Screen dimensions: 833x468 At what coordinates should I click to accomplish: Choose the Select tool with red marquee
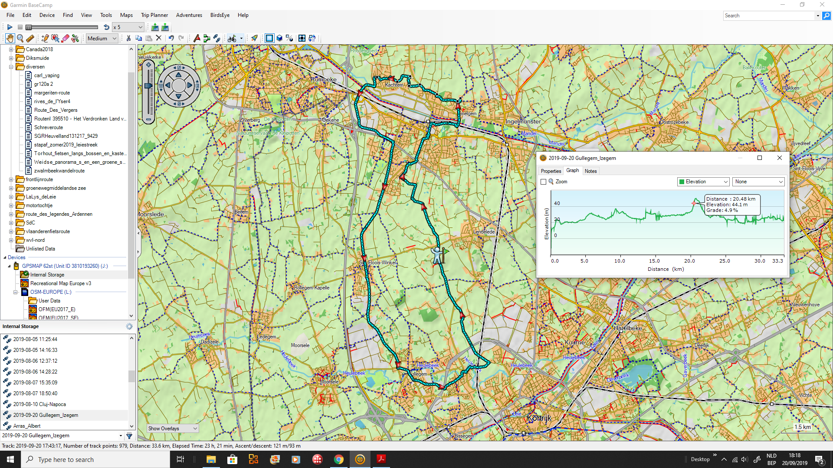click(55, 38)
